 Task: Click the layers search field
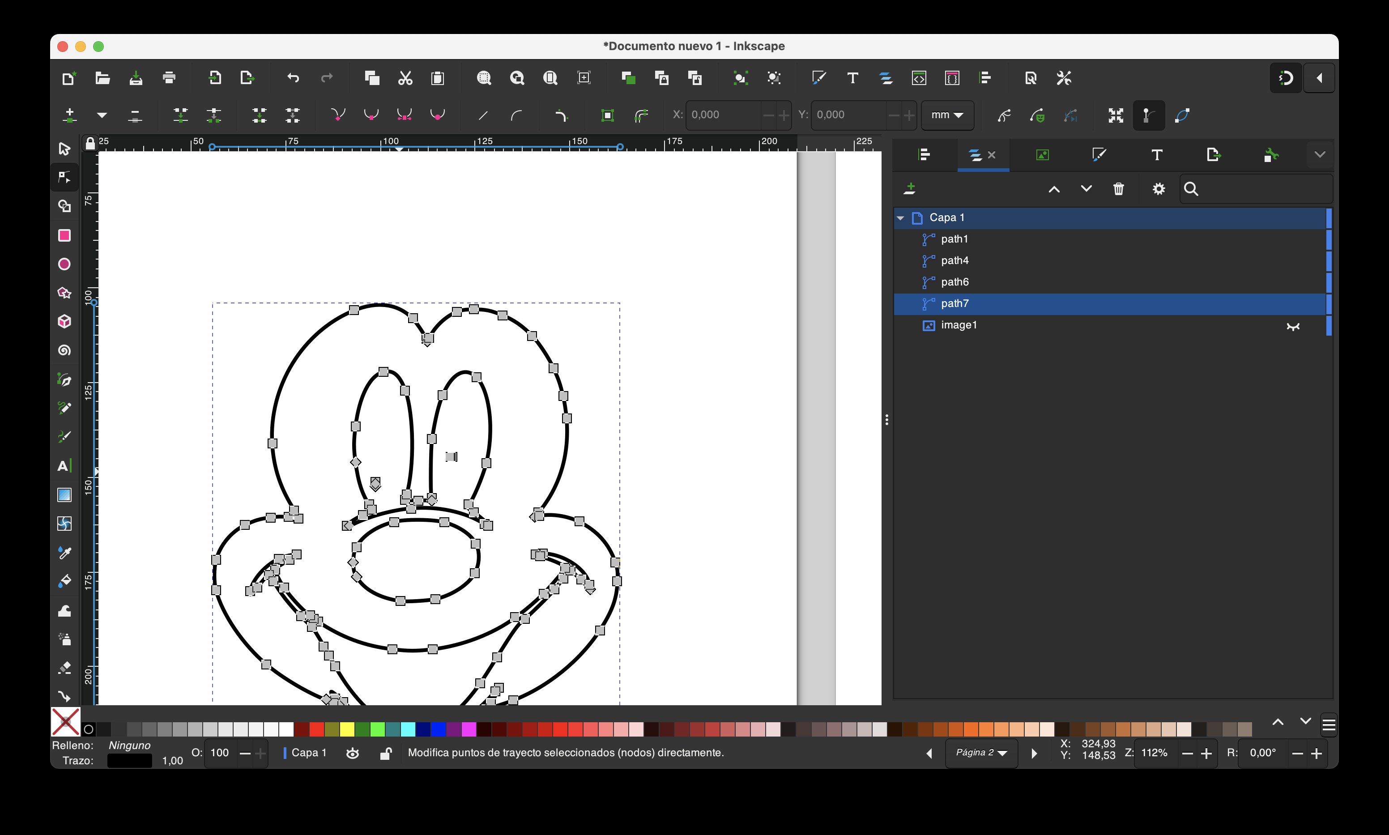click(1256, 189)
